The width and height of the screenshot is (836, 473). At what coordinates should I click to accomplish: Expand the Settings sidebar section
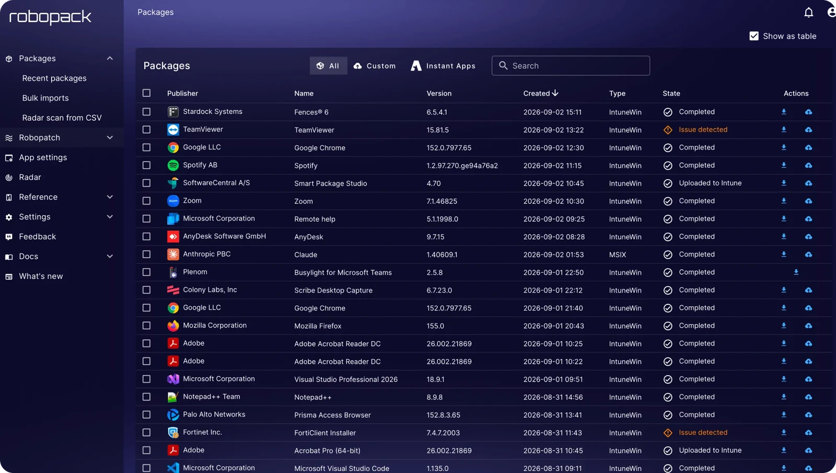click(110, 217)
